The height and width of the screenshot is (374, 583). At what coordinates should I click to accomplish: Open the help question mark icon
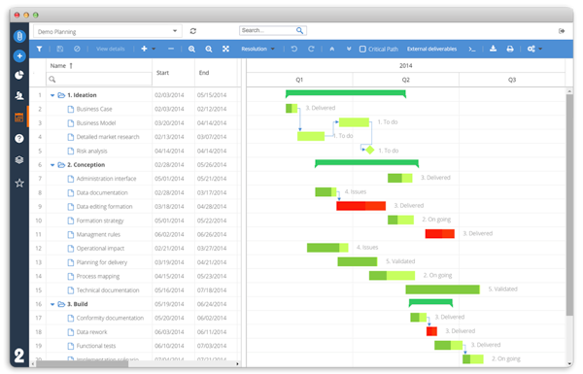click(19, 139)
